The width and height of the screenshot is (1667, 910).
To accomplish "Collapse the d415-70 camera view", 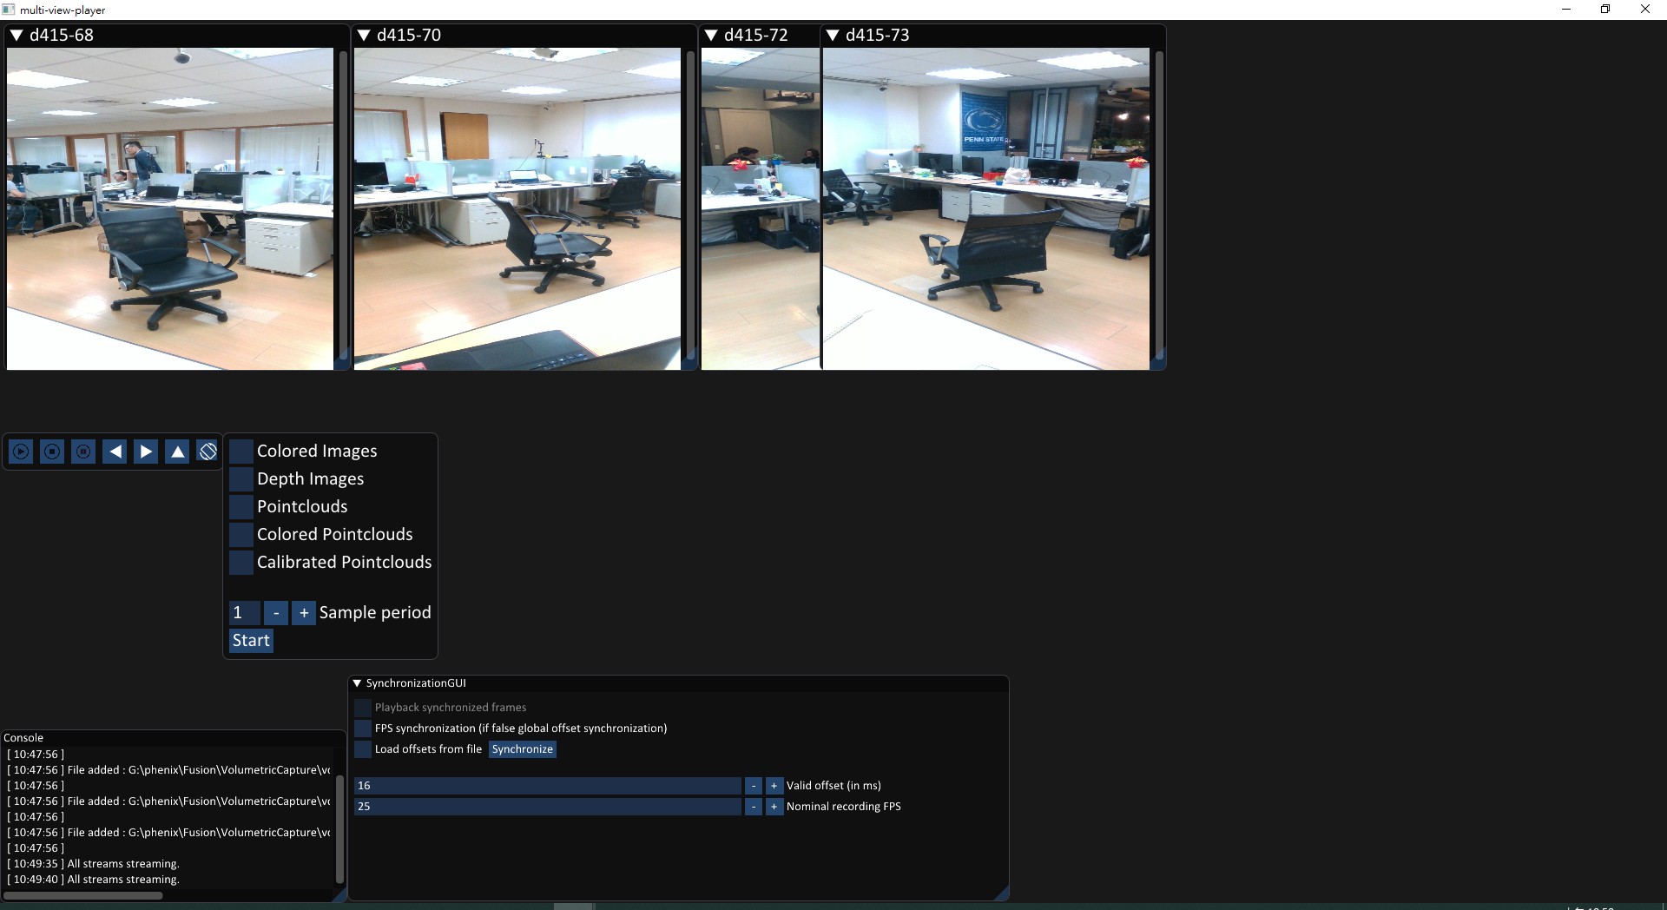I will pos(364,35).
